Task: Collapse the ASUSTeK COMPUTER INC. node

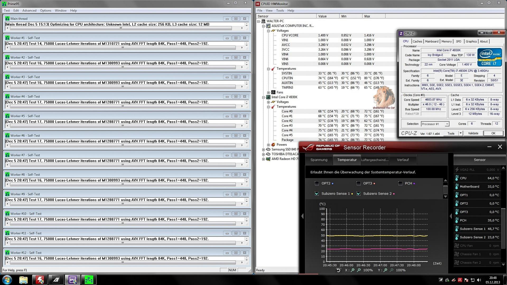Action: click(263, 26)
